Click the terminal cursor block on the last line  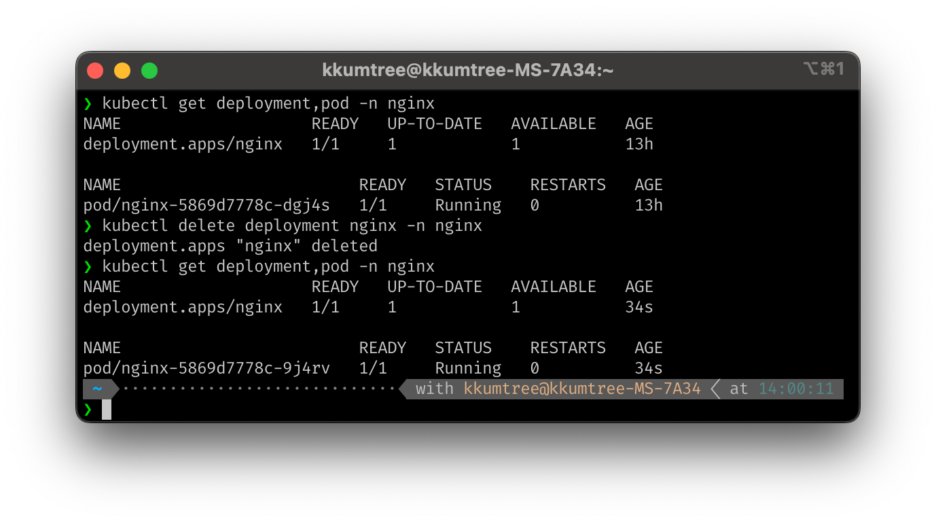coord(107,410)
